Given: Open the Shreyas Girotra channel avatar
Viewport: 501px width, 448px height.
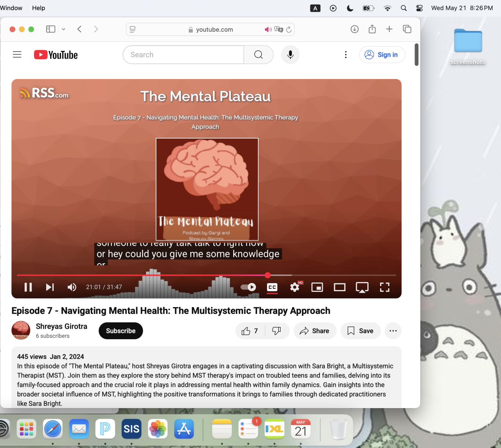Looking at the screenshot, I should pyautogui.click(x=21, y=330).
